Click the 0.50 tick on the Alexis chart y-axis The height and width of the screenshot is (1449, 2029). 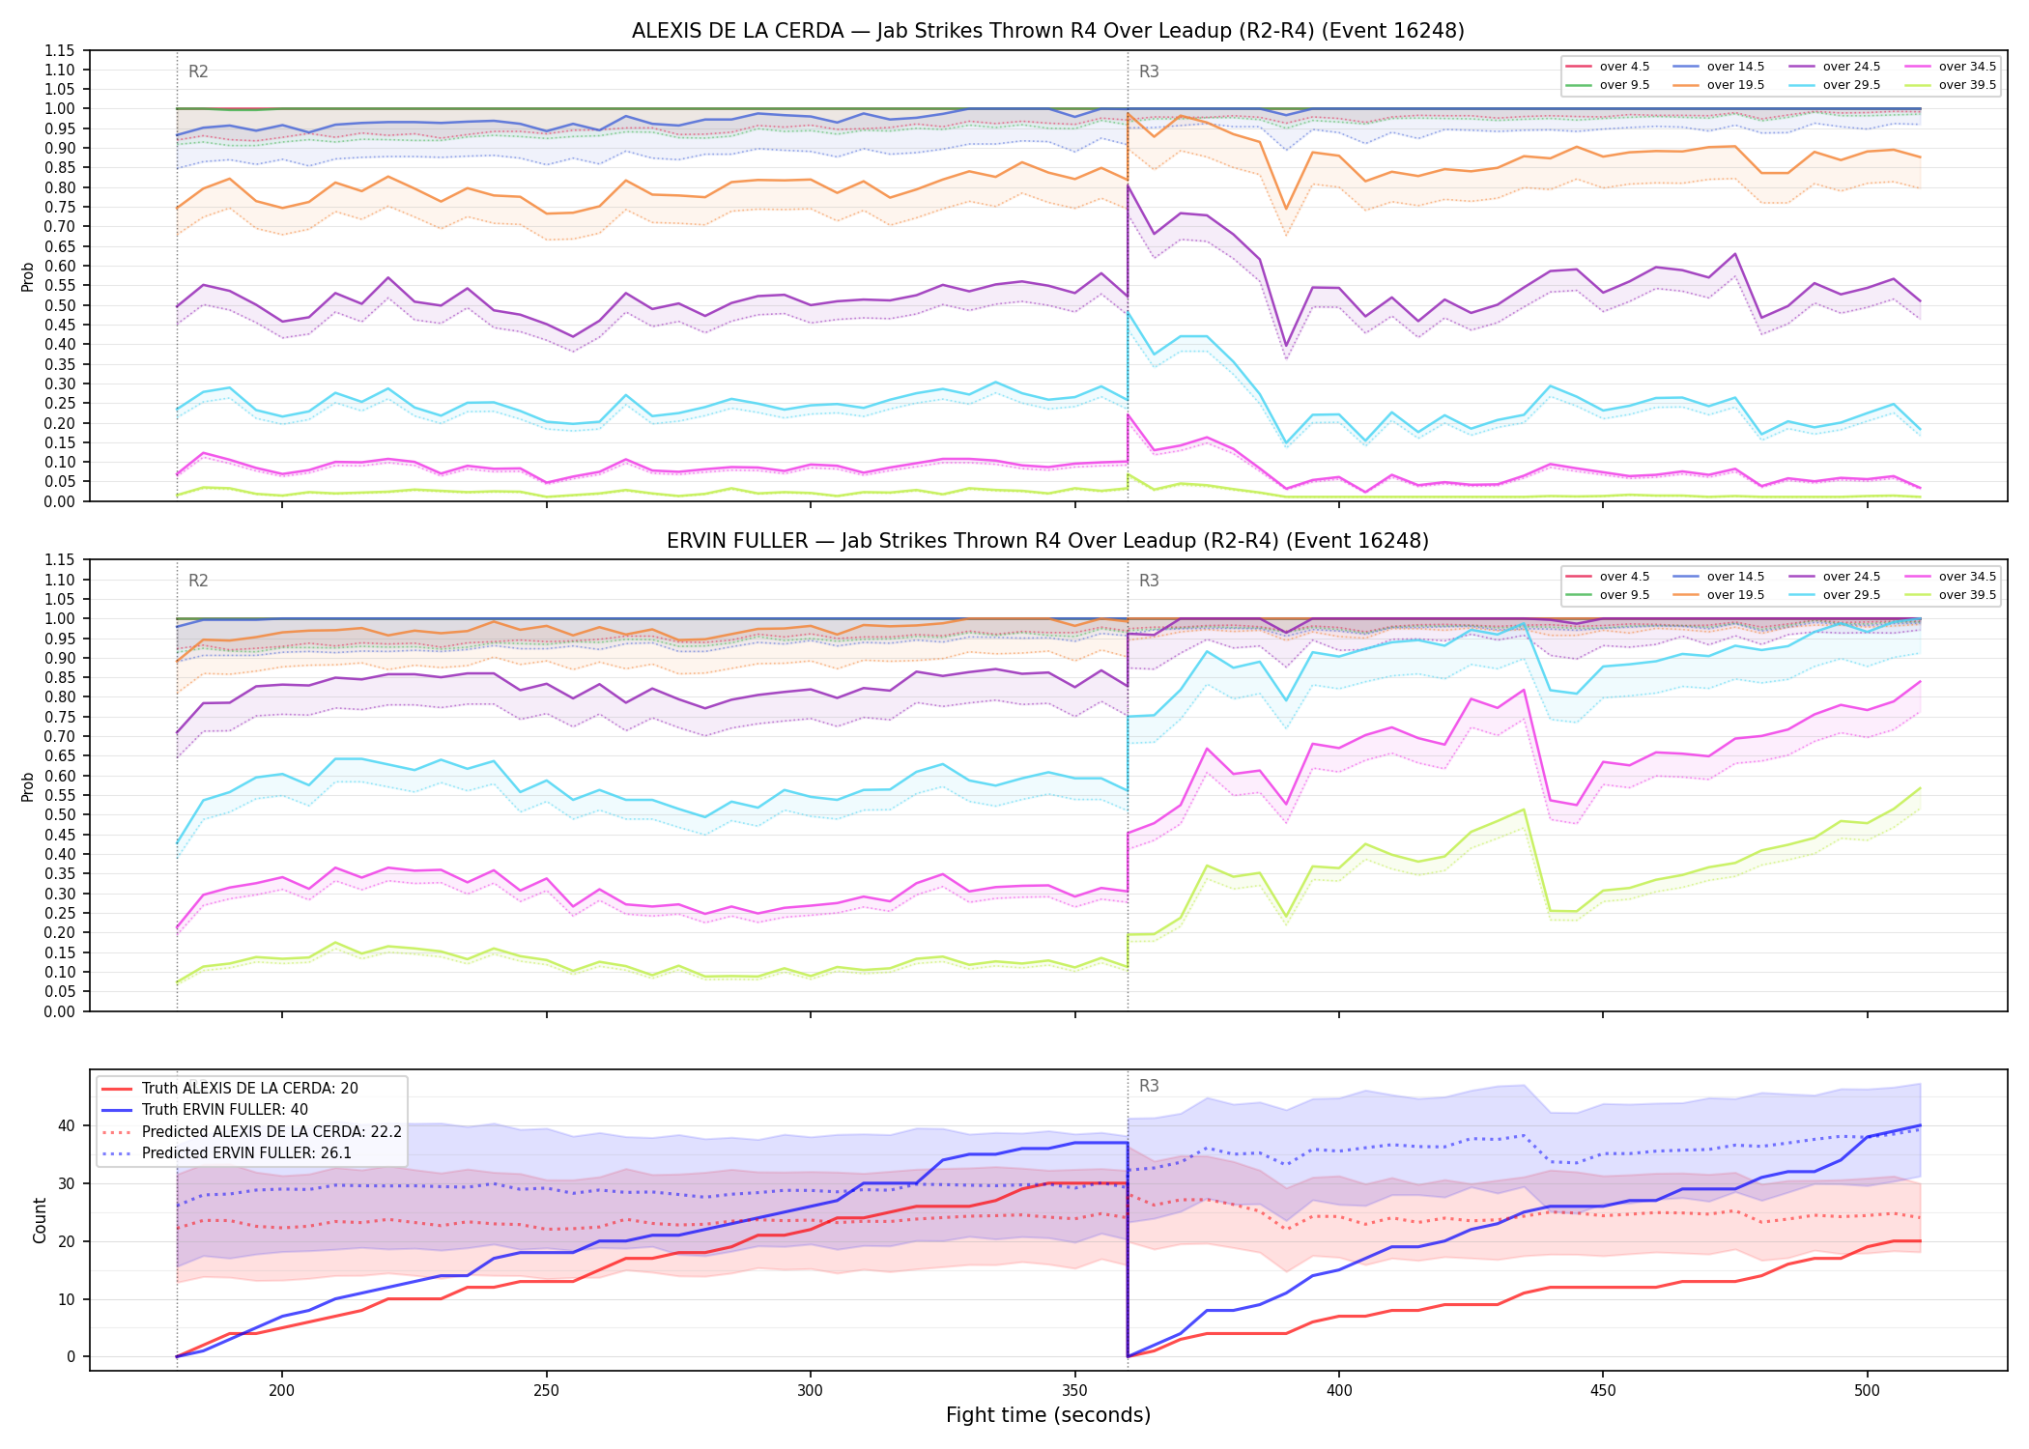pos(59,305)
